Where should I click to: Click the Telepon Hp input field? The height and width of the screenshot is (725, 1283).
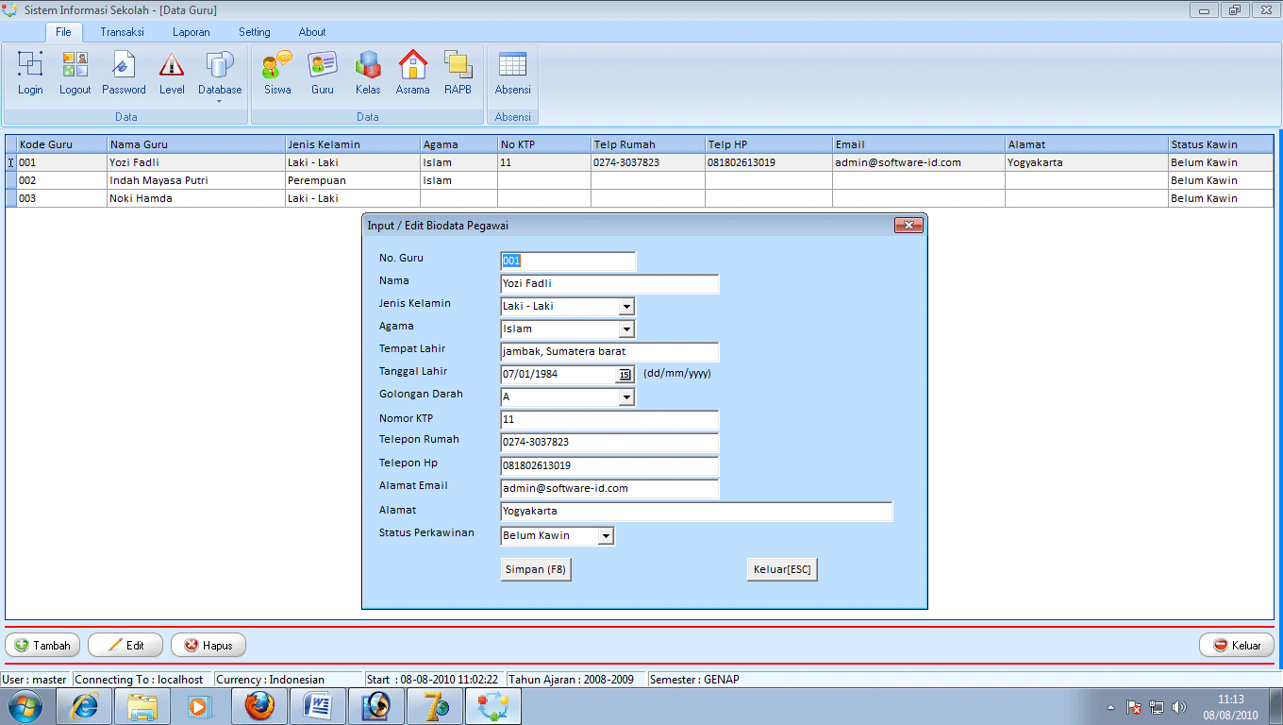(x=609, y=466)
